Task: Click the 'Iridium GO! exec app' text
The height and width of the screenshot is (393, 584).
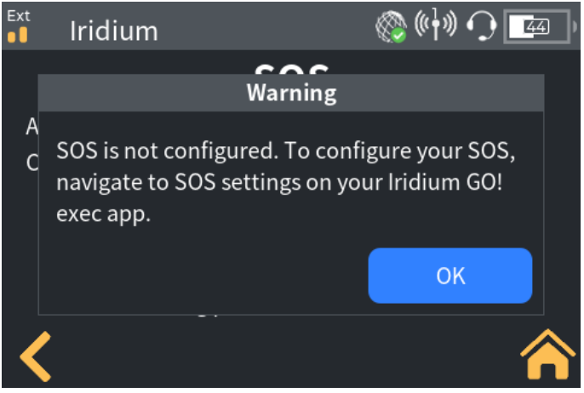Action: pyautogui.click(x=279, y=198)
